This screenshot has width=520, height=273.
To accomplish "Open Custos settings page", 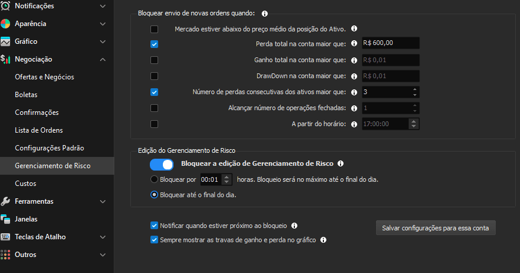I will [x=25, y=184].
